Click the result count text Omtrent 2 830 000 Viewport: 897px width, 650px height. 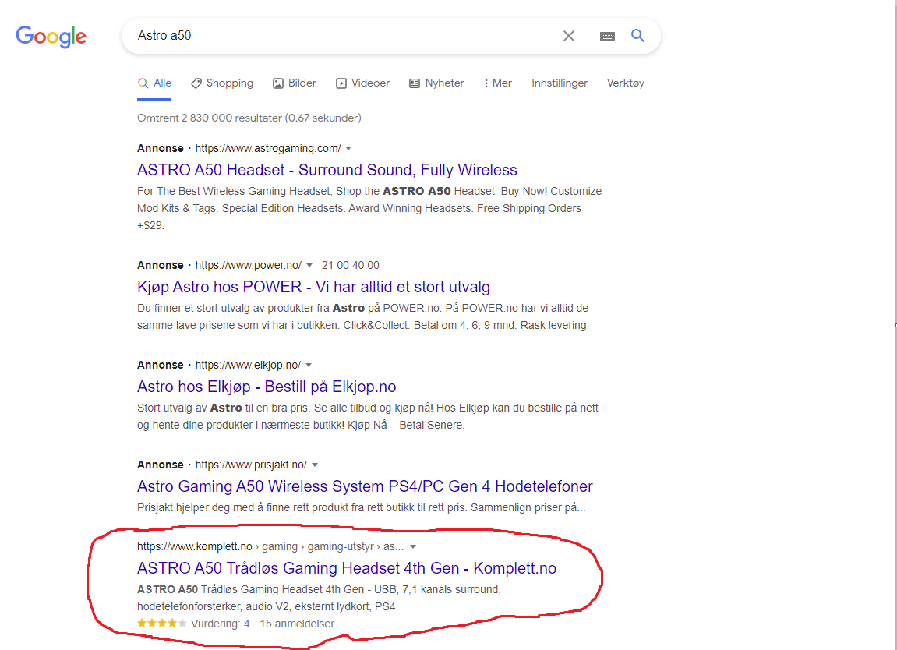pyautogui.click(x=249, y=118)
